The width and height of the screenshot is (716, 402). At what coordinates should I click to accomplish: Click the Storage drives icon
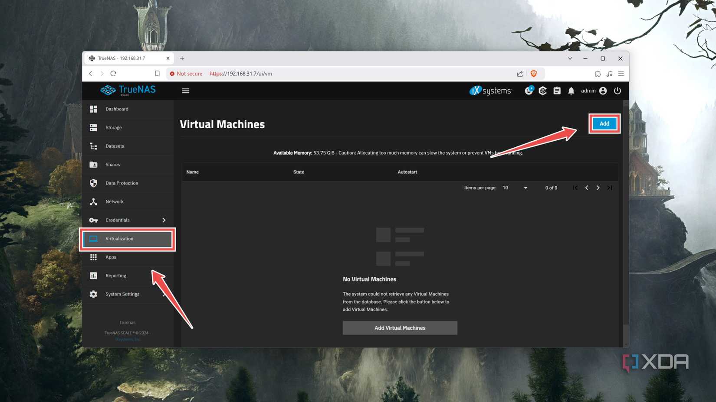click(x=93, y=127)
